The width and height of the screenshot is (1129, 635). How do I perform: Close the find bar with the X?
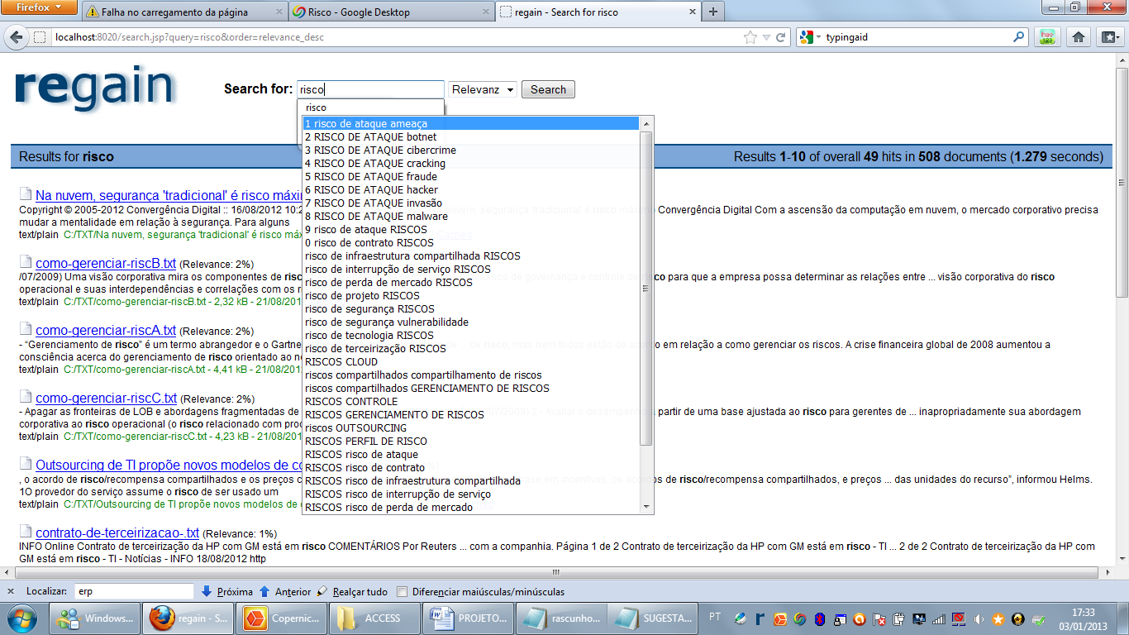(x=10, y=591)
